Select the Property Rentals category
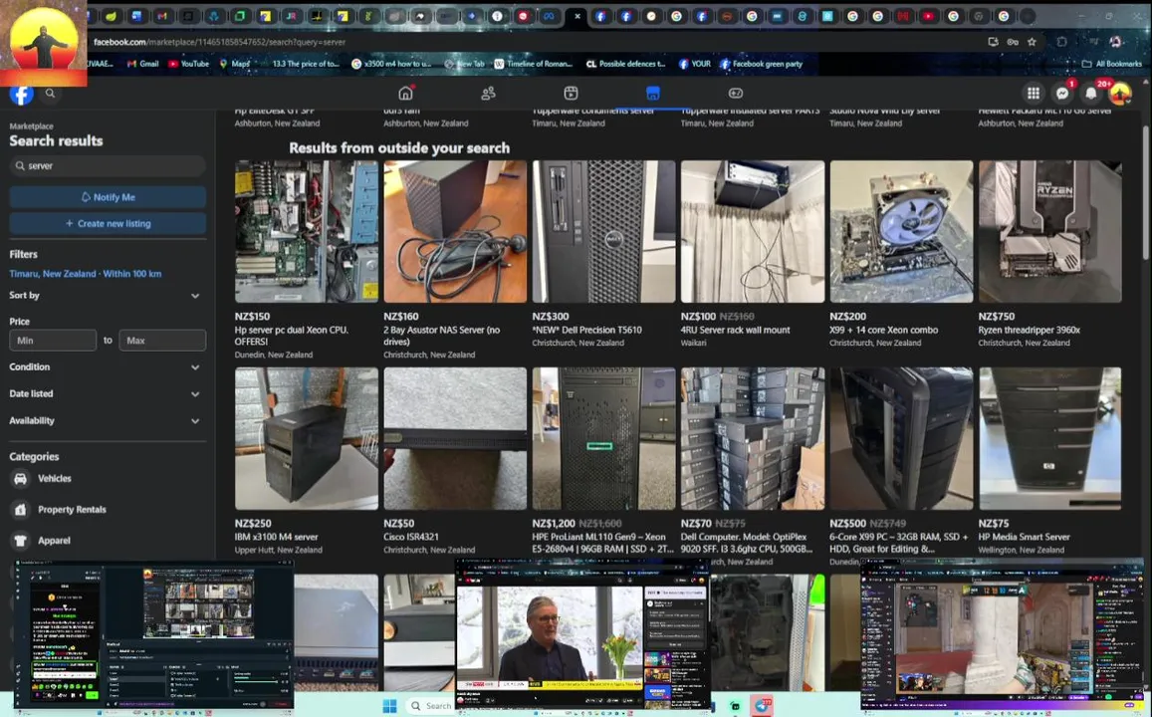Screen dimensions: 1152x717 (108, 509)
